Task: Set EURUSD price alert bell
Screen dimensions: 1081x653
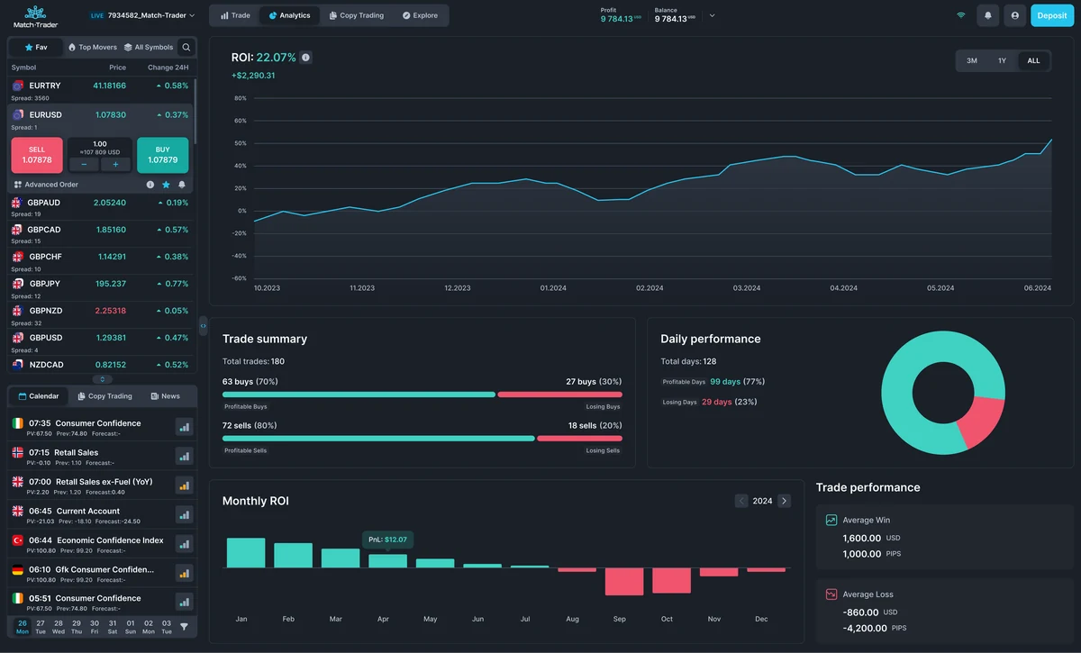Action: point(182,185)
